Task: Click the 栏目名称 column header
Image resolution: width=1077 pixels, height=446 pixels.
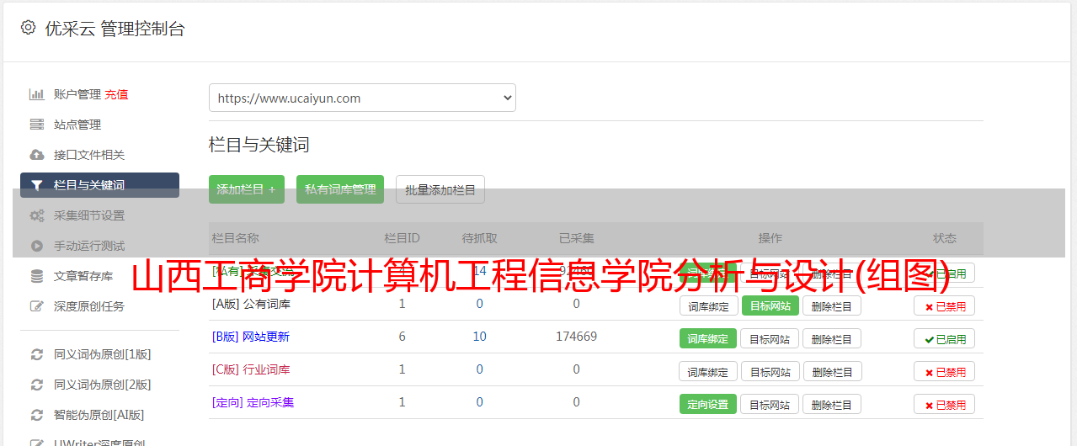Action: point(235,238)
